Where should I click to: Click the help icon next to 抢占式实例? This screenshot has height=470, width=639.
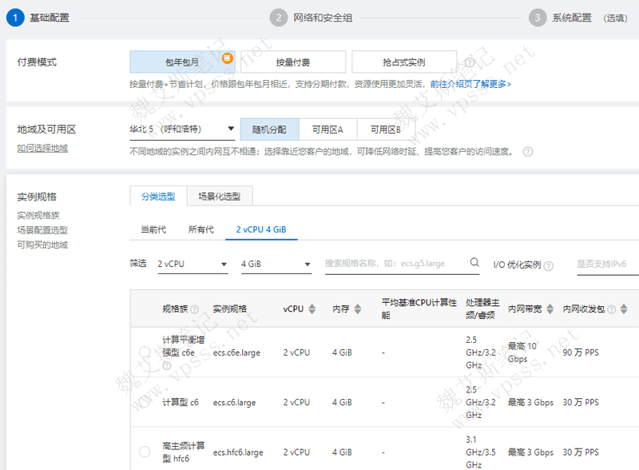pyautogui.click(x=470, y=62)
